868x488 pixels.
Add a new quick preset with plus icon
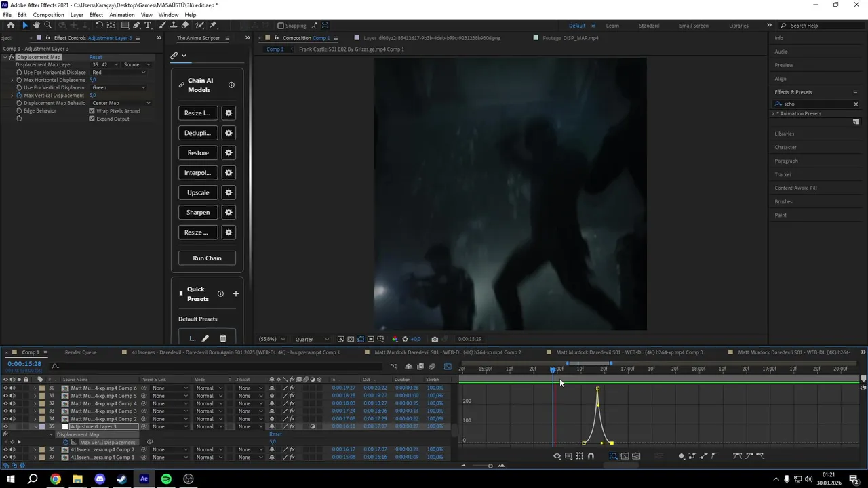[236, 294]
